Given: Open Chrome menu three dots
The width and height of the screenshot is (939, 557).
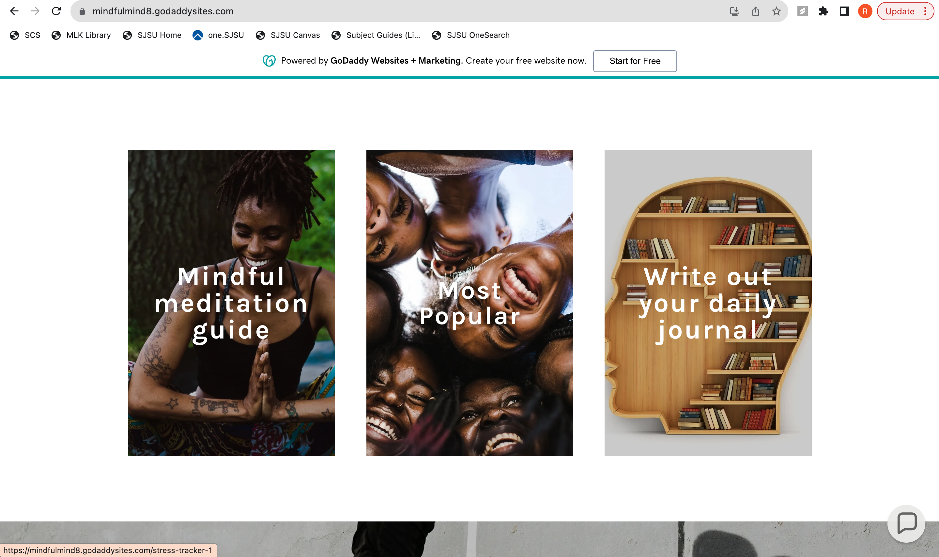Looking at the screenshot, I should [x=926, y=11].
